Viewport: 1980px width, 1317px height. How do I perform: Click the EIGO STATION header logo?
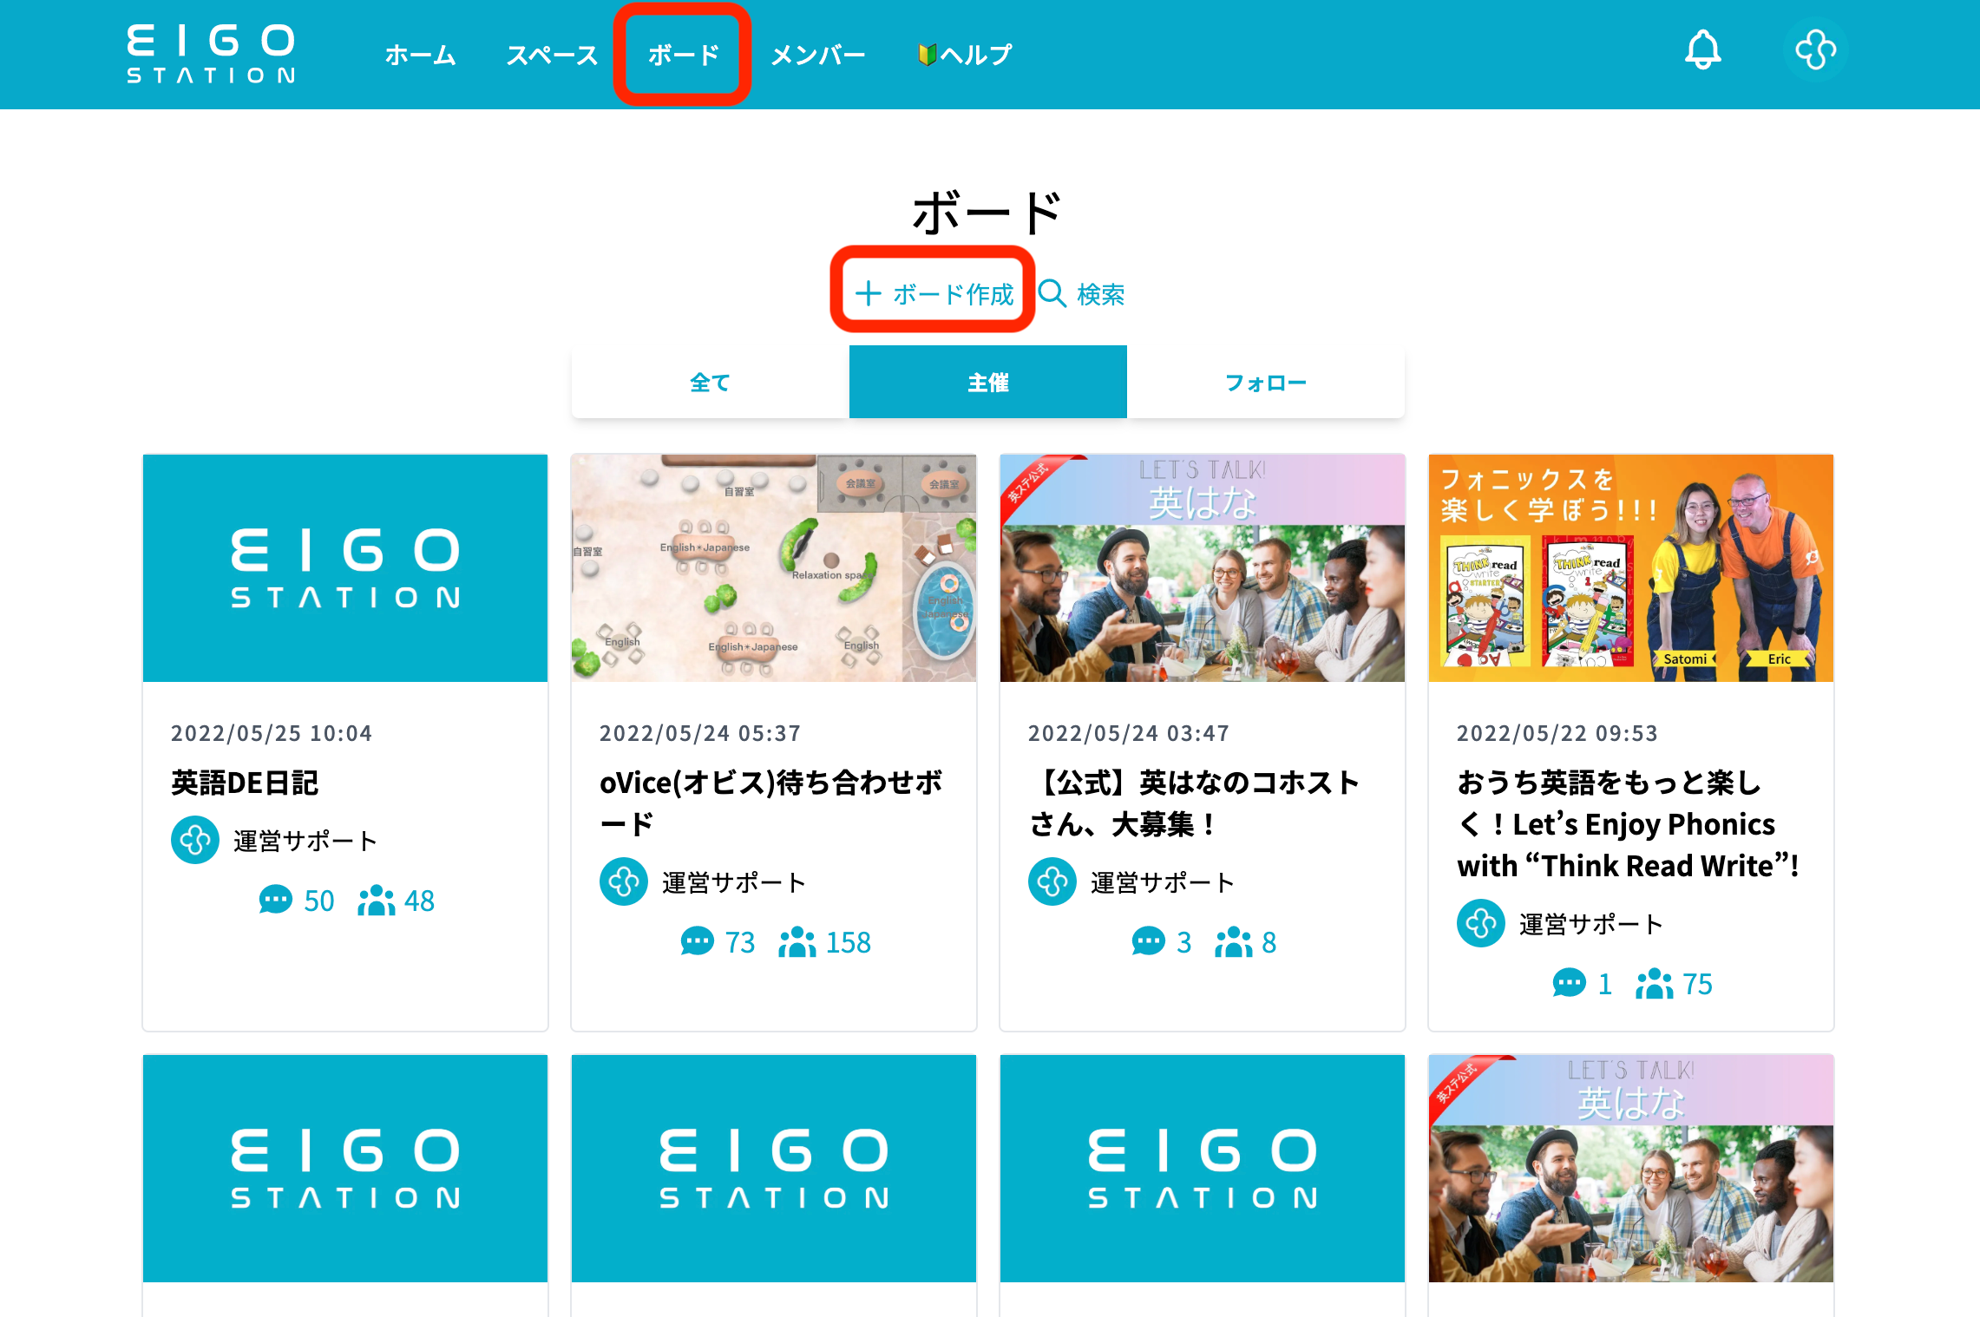[x=211, y=54]
